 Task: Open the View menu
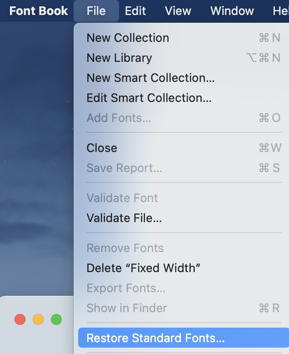pyautogui.click(x=178, y=11)
